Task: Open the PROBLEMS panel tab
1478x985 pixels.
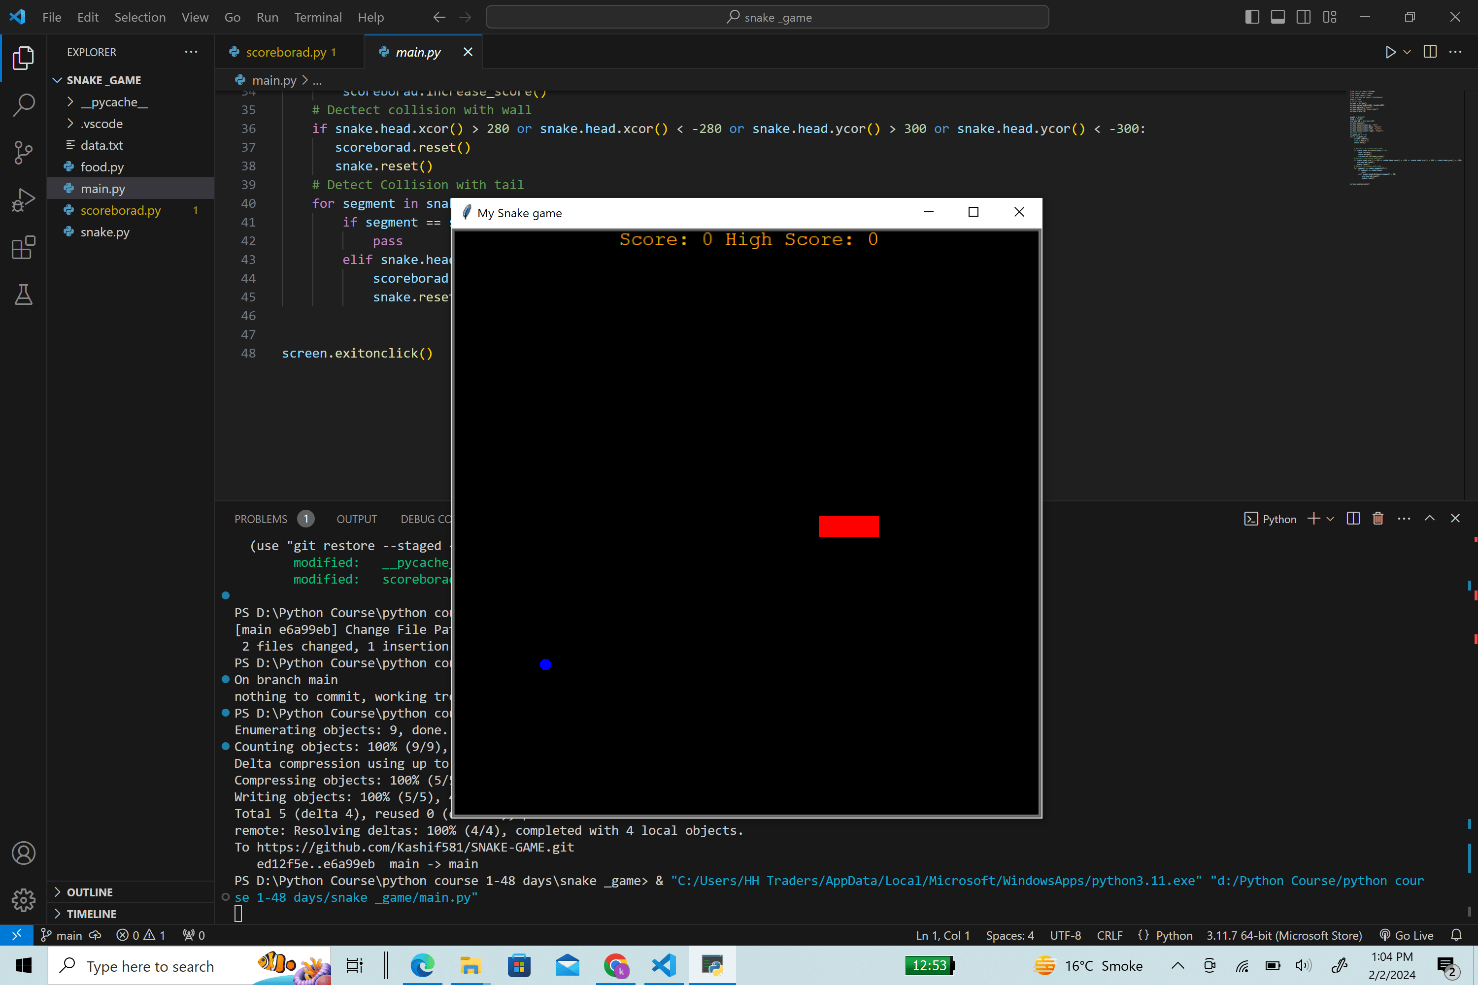Action: 260,518
